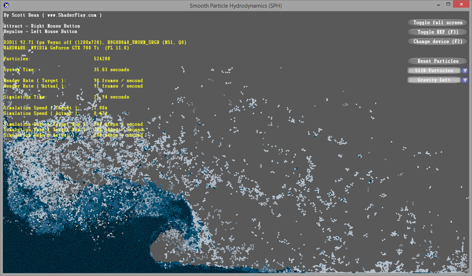Open Change device (F2) dialog

pyautogui.click(x=438, y=41)
